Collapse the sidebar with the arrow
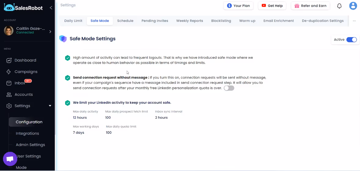360x171 pixels. point(51,8)
